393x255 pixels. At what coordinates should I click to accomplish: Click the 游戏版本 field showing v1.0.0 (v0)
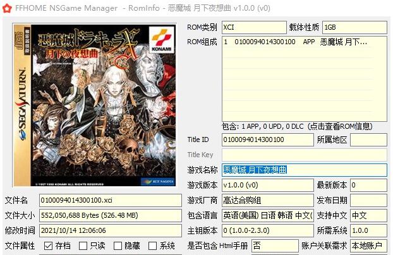click(x=267, y=186)
